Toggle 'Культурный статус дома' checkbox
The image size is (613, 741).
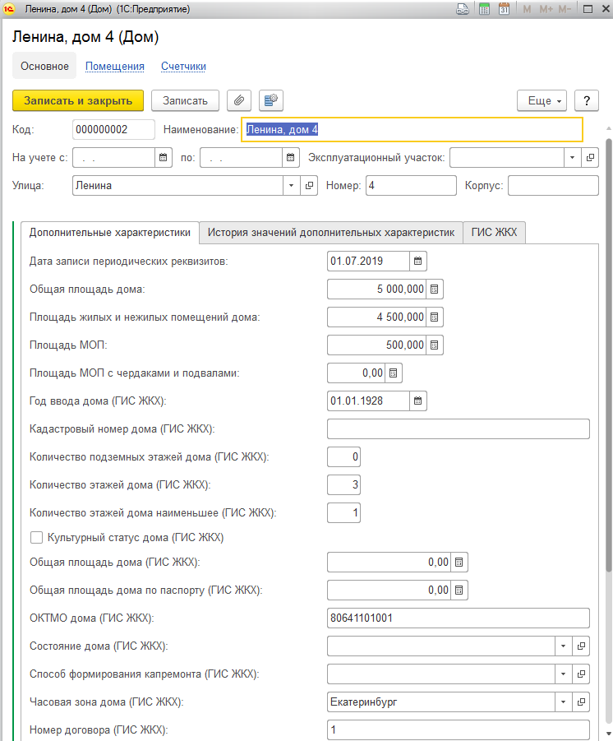[x=36, y=538]
